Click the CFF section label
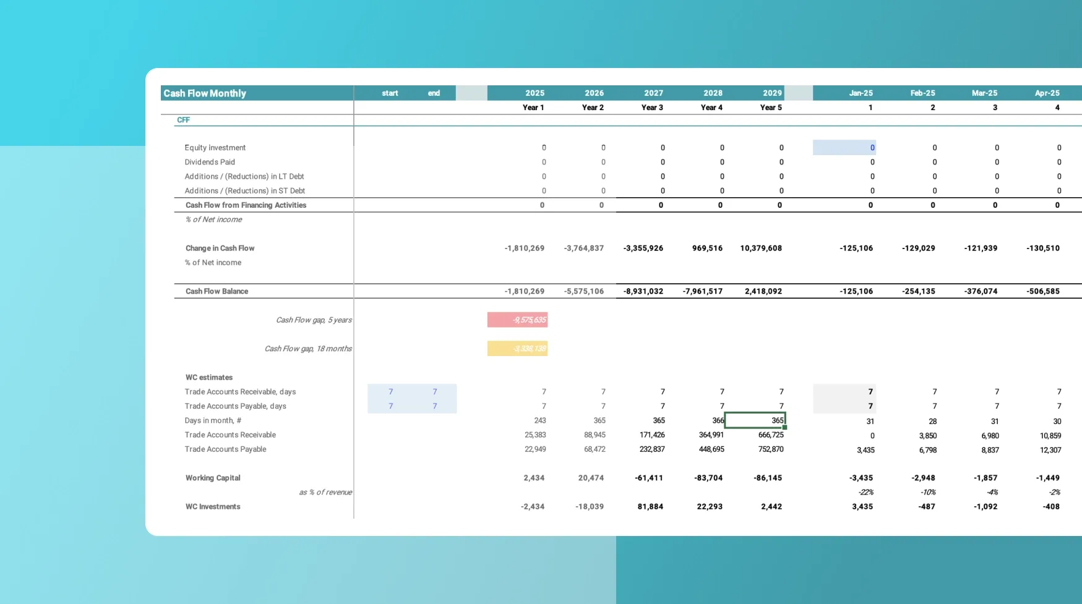Image resolution: width=1082 pixels, height=604 pixels. click(183, 120)
